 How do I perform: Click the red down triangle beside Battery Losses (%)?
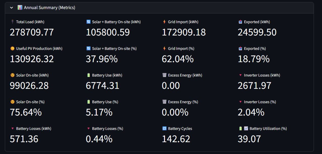click(88, 129)
